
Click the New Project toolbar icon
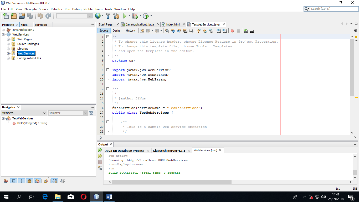14,16
